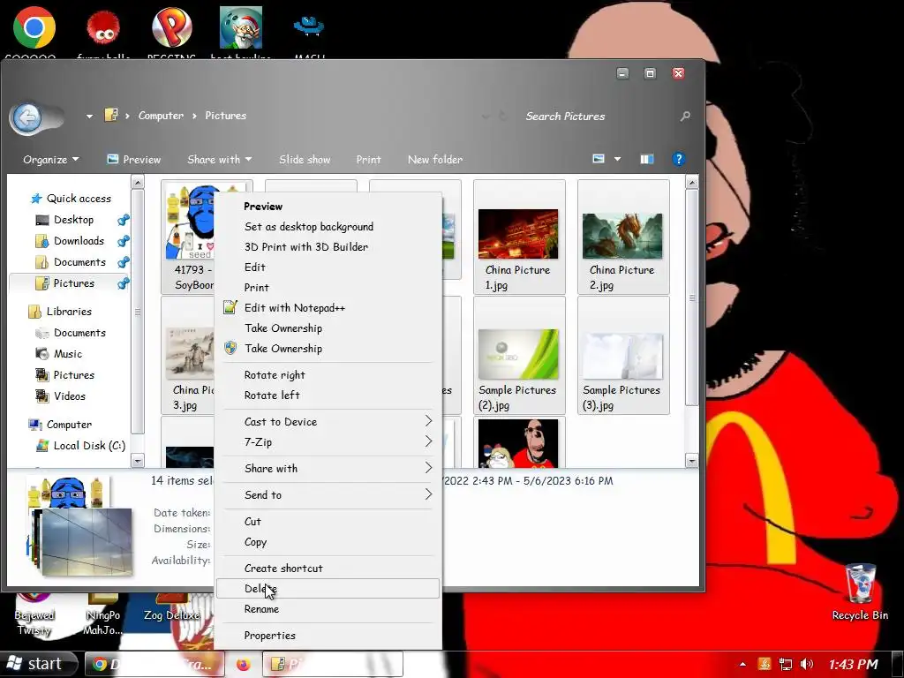Open the view options dropdown arrow
Image resolution: width=904 pixels, height=678 pixels.
[x=617, y=159]
